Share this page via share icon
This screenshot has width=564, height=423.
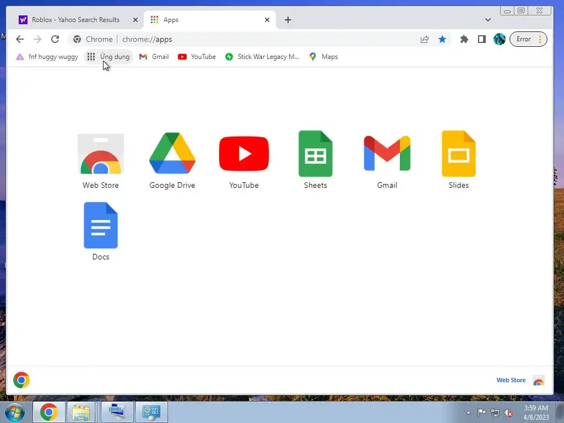click(425, 39)
